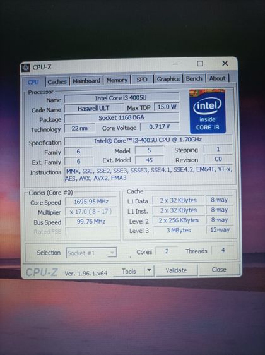
Task: Go to the SPD tab
Action: point(142,80)
